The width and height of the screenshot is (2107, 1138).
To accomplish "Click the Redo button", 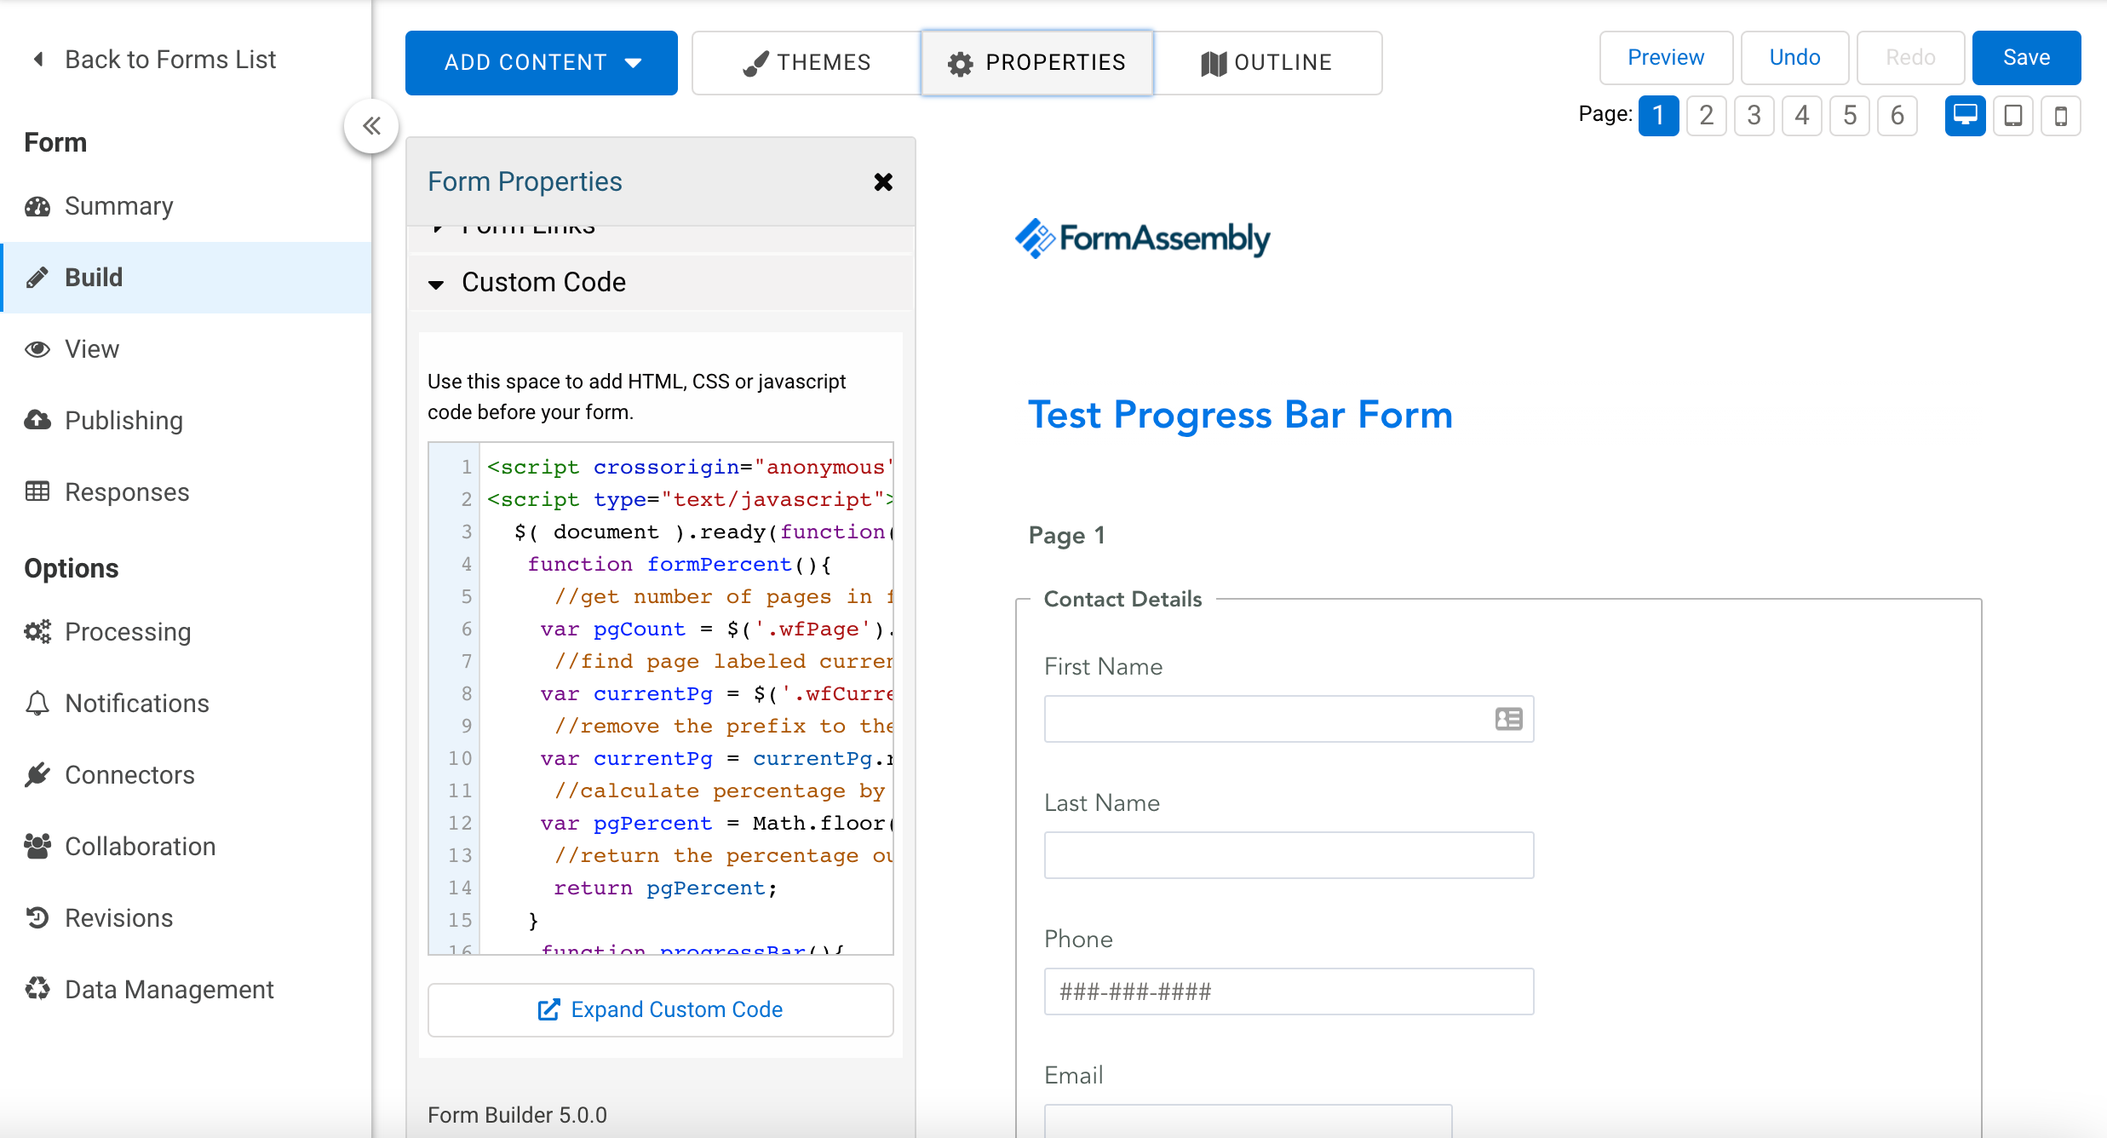I will pyautogui.click(x=1911, y=58).
